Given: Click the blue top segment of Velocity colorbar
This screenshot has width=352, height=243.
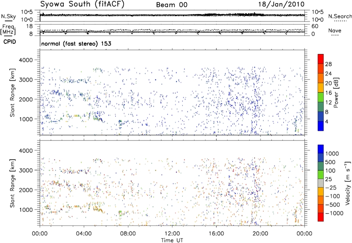Looking at the screenshot, I should 321,149.
